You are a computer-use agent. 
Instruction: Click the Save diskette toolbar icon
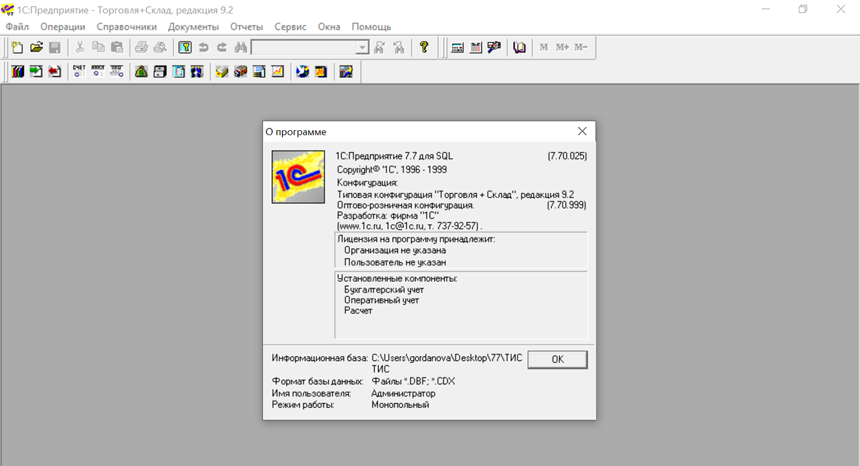coord(55,47)
